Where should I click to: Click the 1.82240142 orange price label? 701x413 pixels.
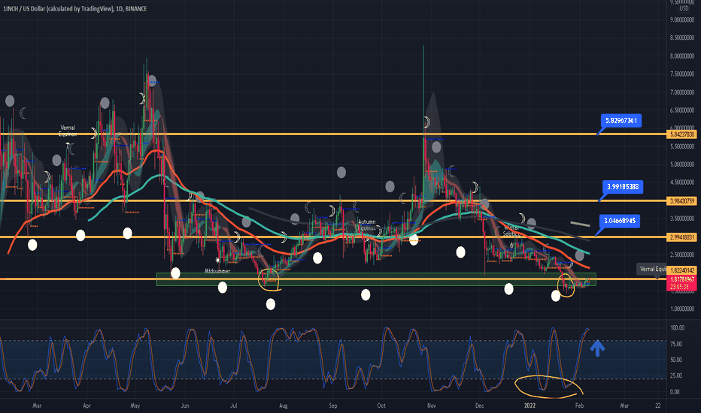click(x=683, y=270)
